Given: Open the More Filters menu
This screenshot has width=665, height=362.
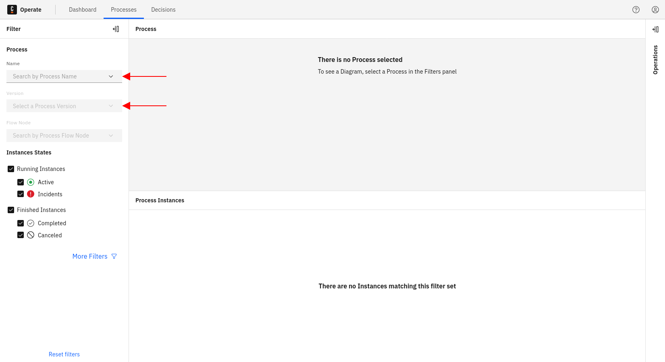Looking at the screenshot, I should pos(90,257).
